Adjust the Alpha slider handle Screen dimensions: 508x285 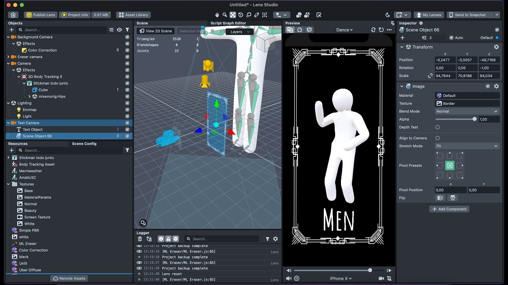475,119
